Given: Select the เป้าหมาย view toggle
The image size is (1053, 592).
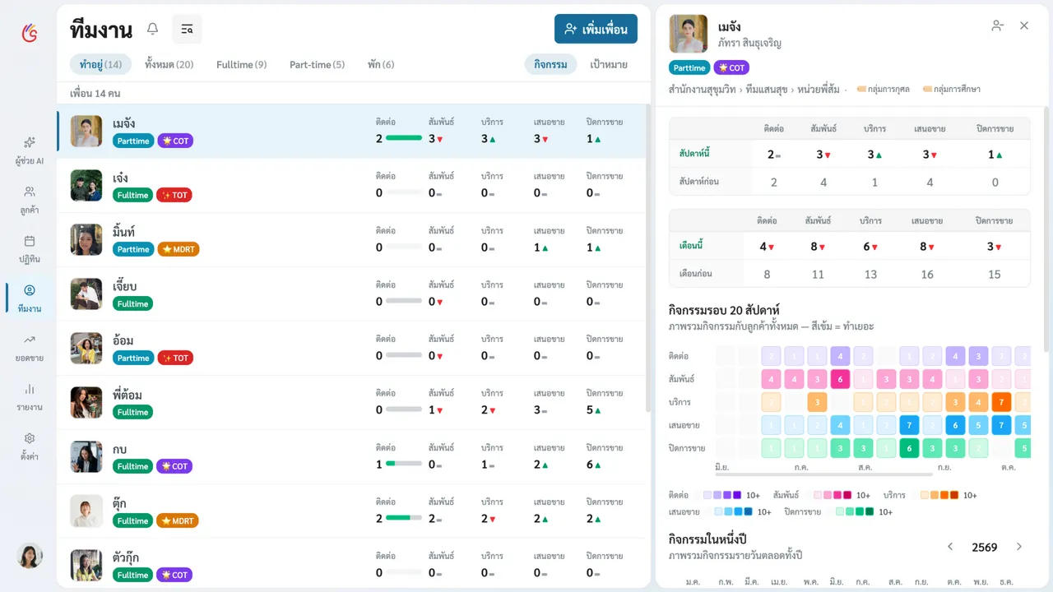Looking at the screenshot, I should [609, 64].
